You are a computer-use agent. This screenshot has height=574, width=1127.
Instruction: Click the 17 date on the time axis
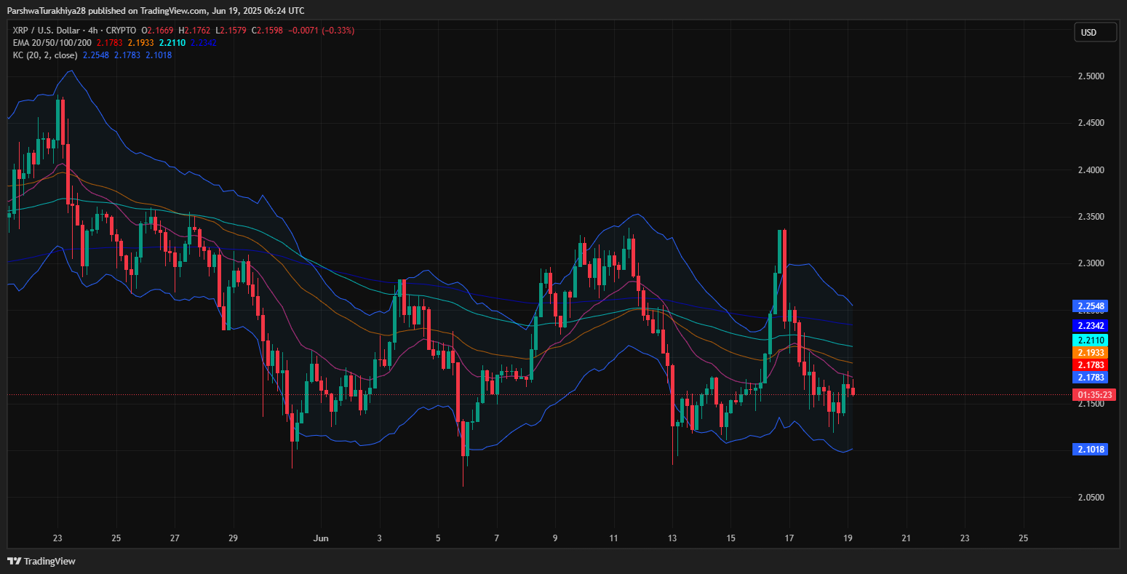(789, 538)
